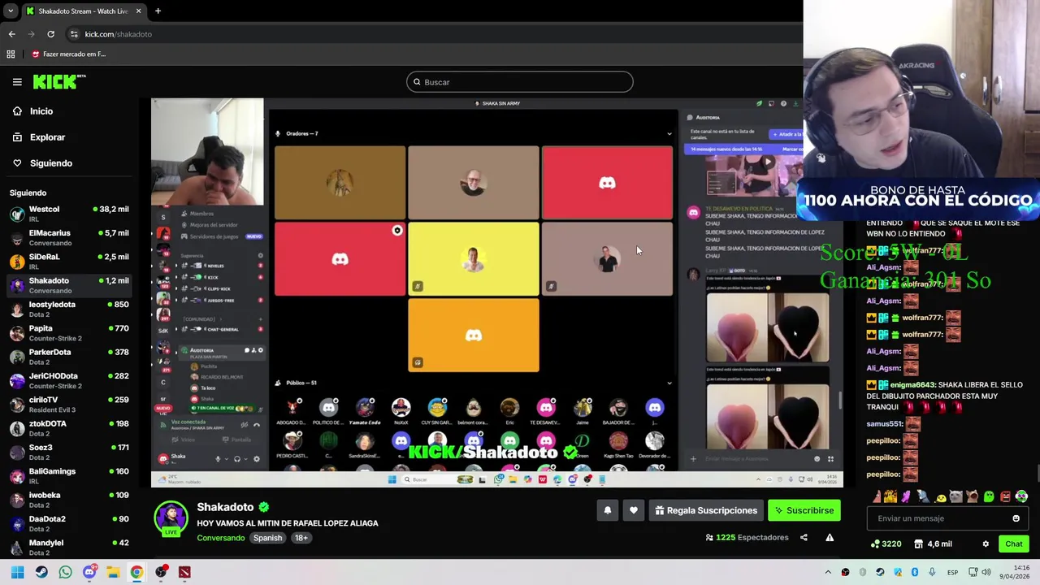Toggle stream notifications bell button
This screenshot has height=585, width=1040.
click(607, 510)
